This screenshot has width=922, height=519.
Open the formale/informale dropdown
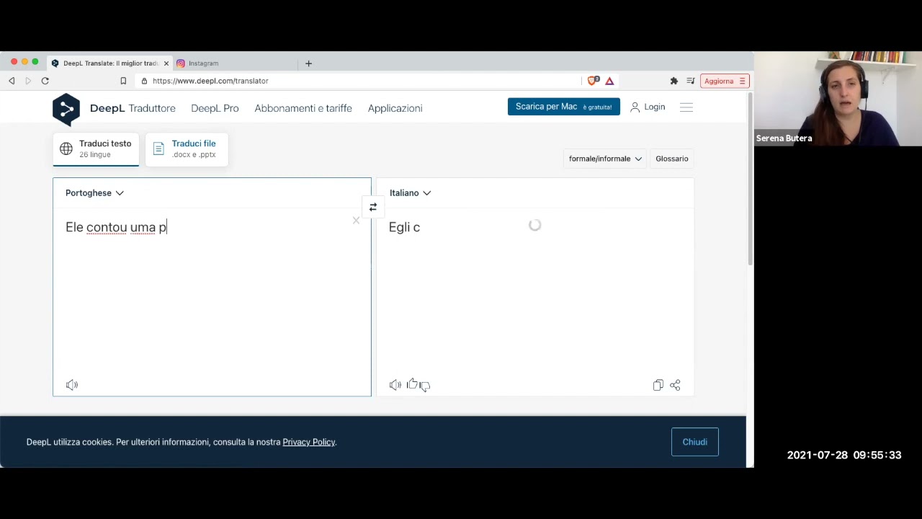pos(605,159)
